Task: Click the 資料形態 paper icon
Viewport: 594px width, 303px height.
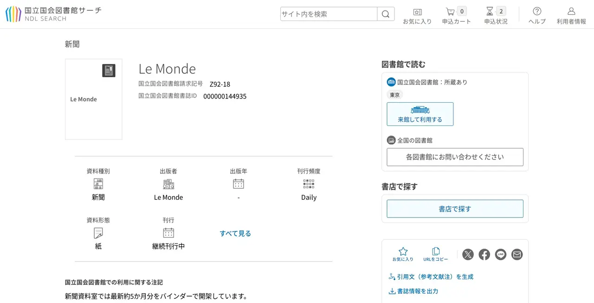Action: (x=98, y=233)
